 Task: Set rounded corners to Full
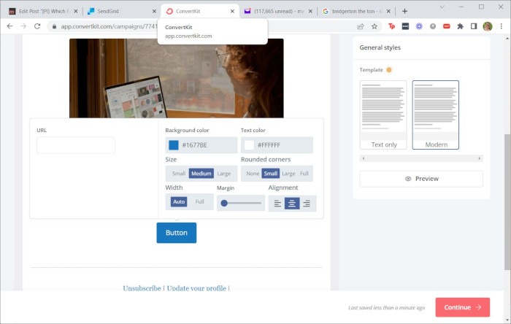pos(304,174)
